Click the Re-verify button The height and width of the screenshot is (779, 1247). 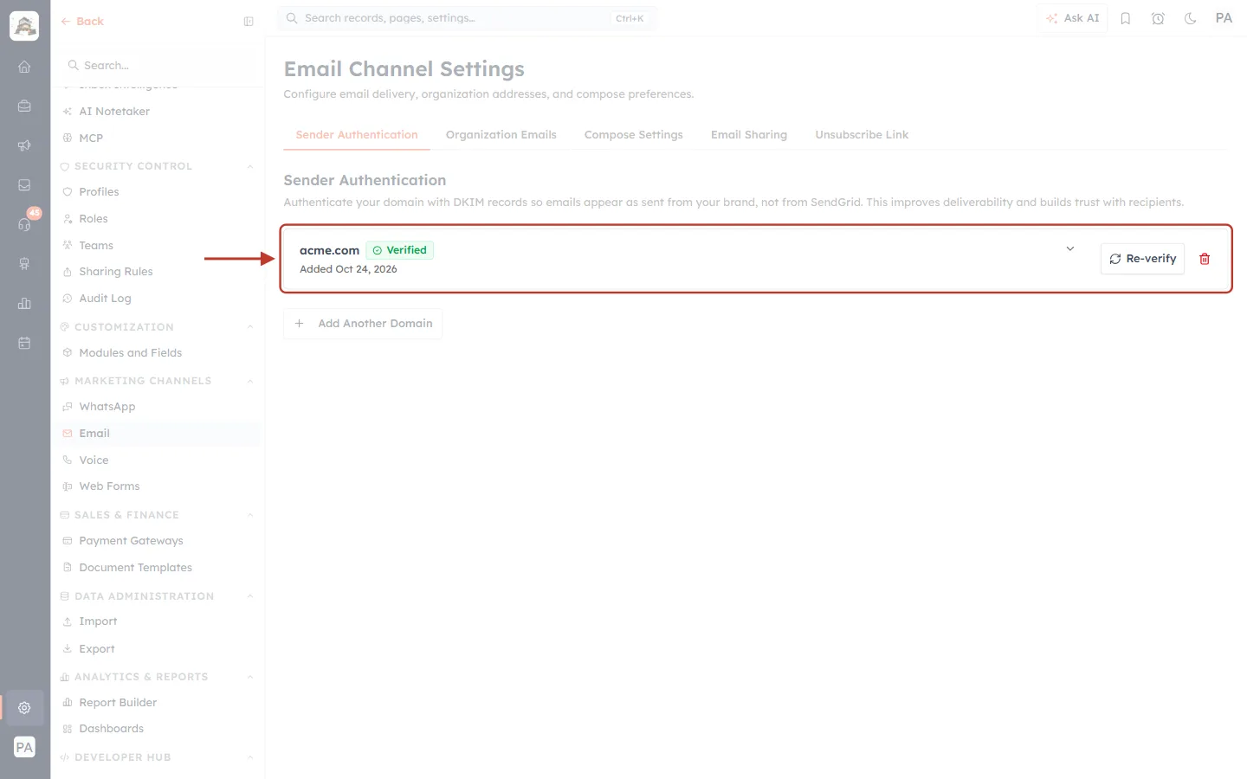[x=1142, y=259]
